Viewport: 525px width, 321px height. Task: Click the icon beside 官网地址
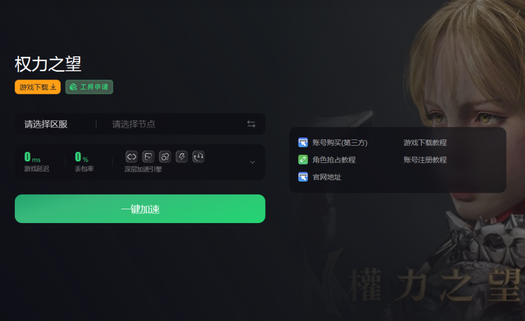(x=303, y=177)
